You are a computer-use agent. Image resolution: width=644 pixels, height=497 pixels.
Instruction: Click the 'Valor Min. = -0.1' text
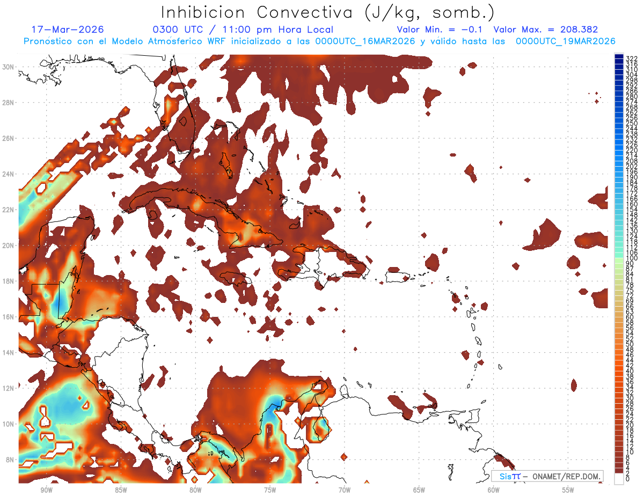tap(440, 29)
